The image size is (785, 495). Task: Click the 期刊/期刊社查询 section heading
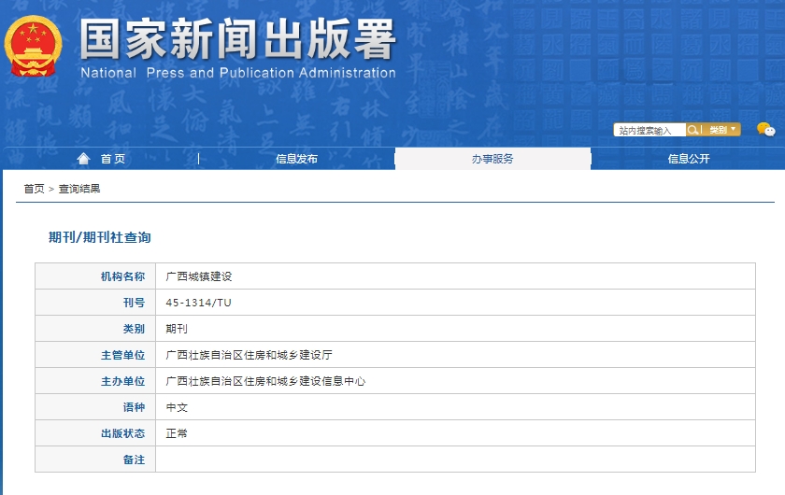tap(99, 237)
